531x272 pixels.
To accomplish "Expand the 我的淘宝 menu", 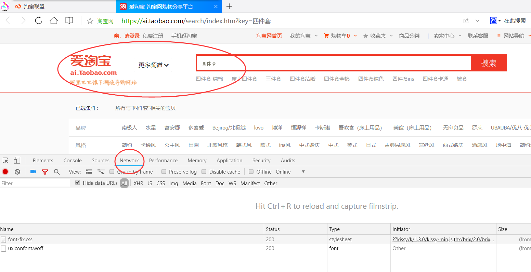I will click(x=303, y=36).
